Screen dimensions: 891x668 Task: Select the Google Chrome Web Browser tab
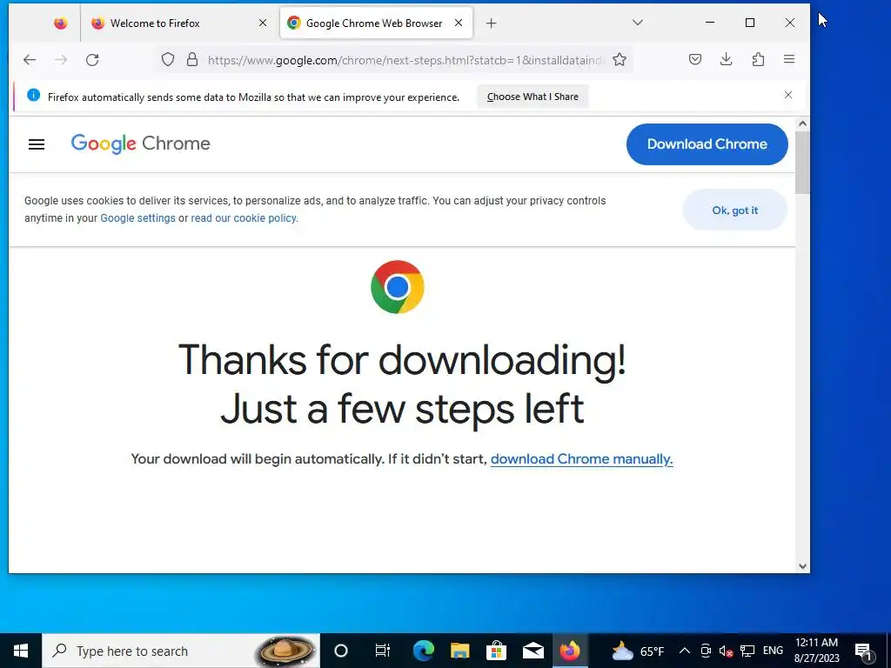[x=376, y=23]
